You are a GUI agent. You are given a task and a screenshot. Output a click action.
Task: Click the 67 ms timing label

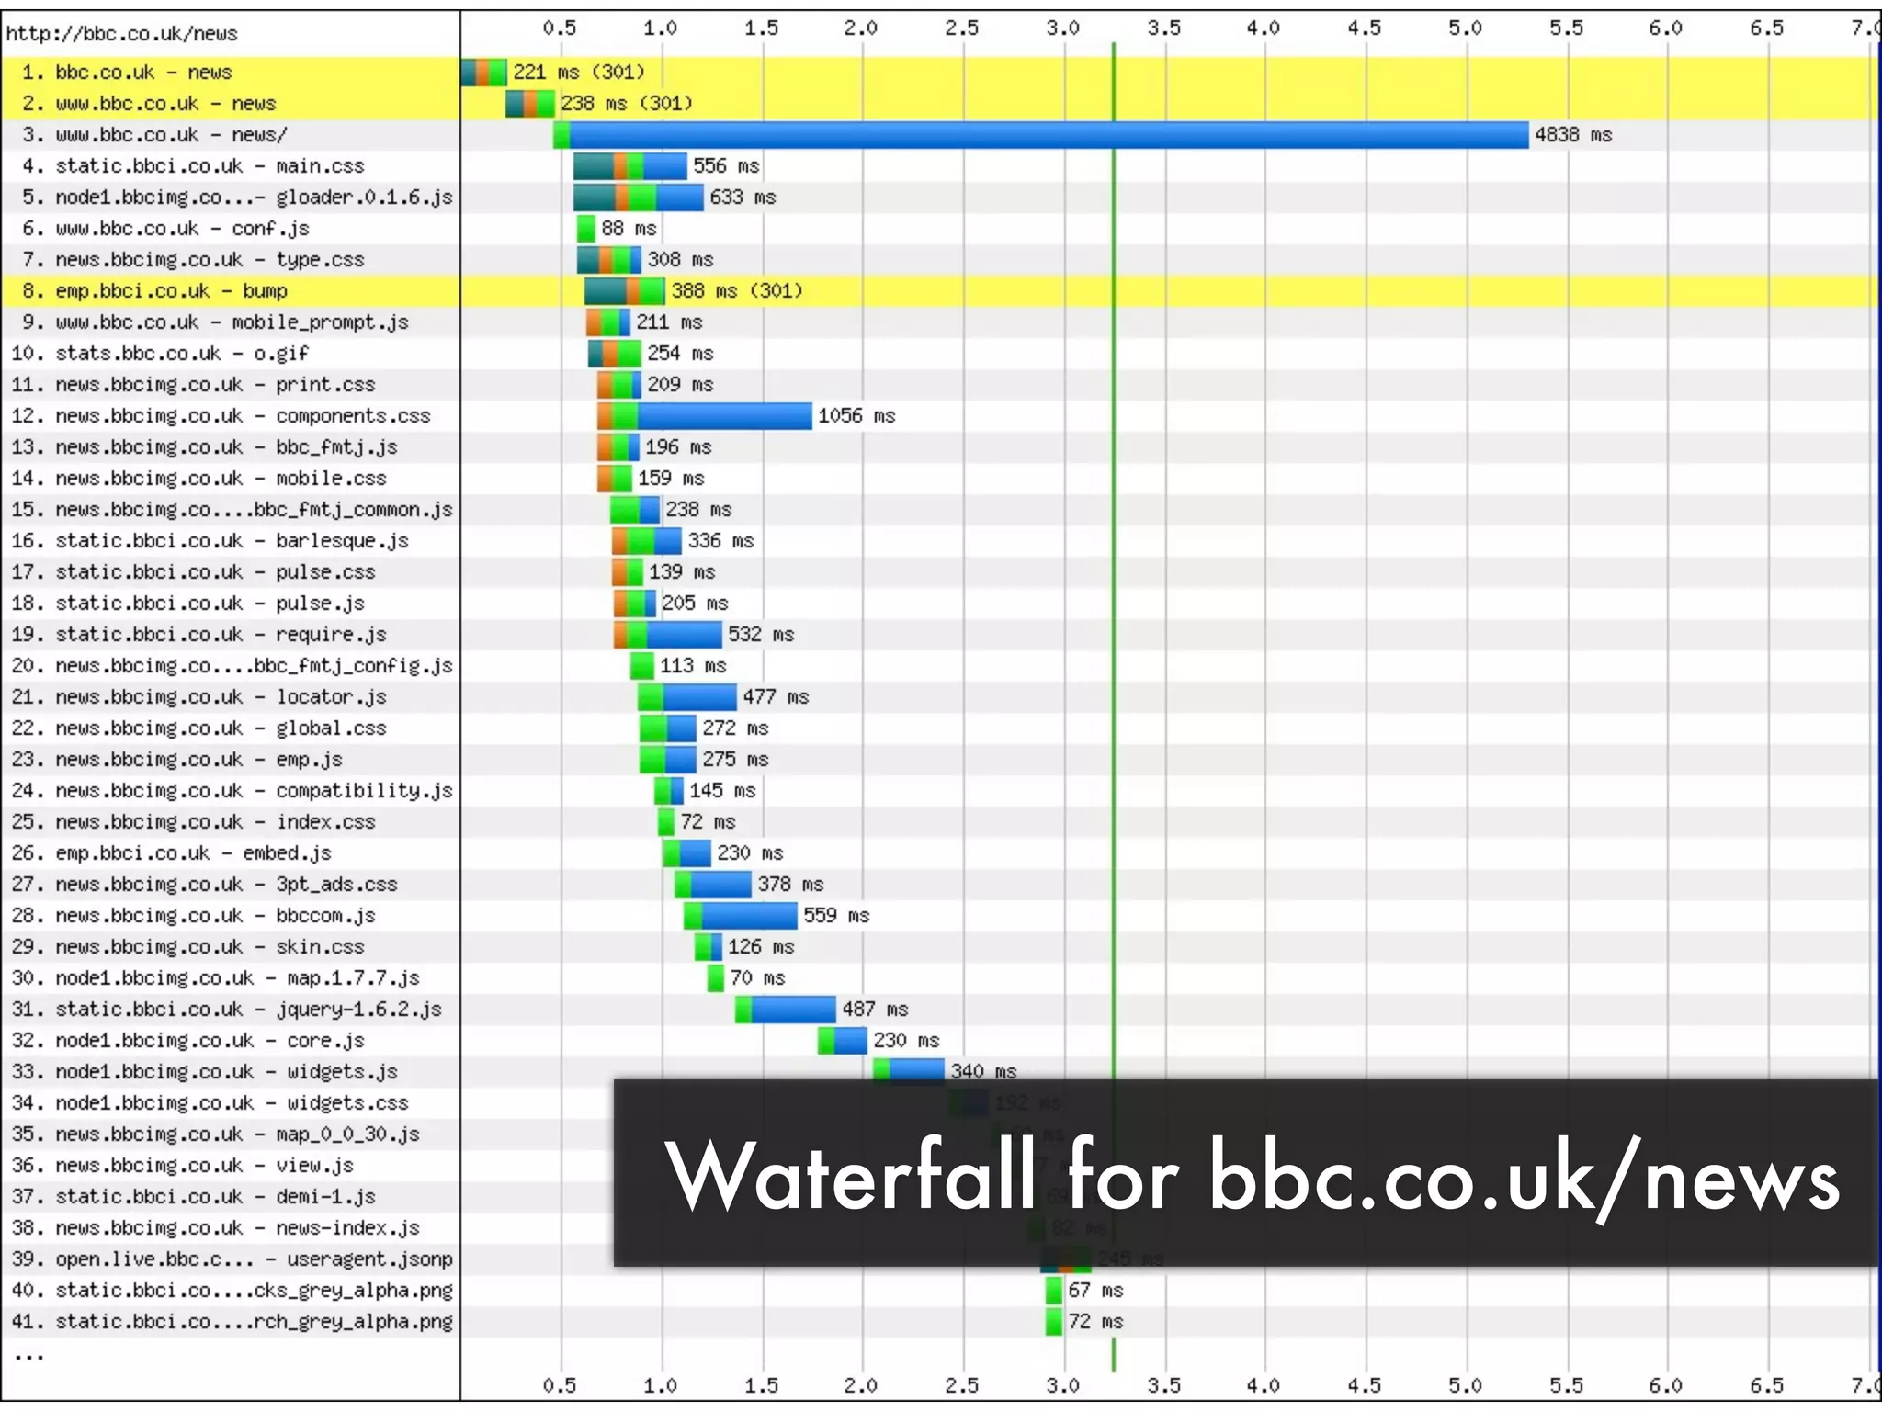point(1095,1290)
